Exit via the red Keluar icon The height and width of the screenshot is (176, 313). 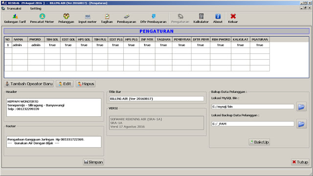(233, 19)
